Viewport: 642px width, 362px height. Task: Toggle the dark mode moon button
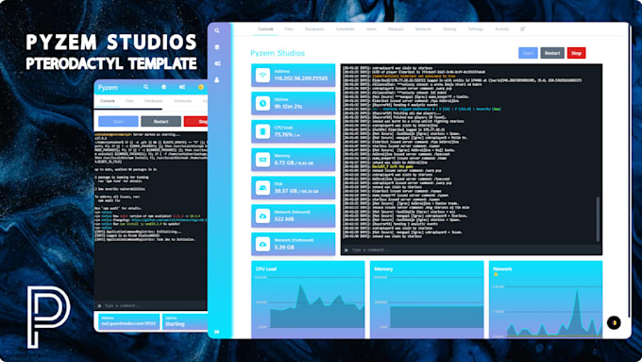pos(614,322)
